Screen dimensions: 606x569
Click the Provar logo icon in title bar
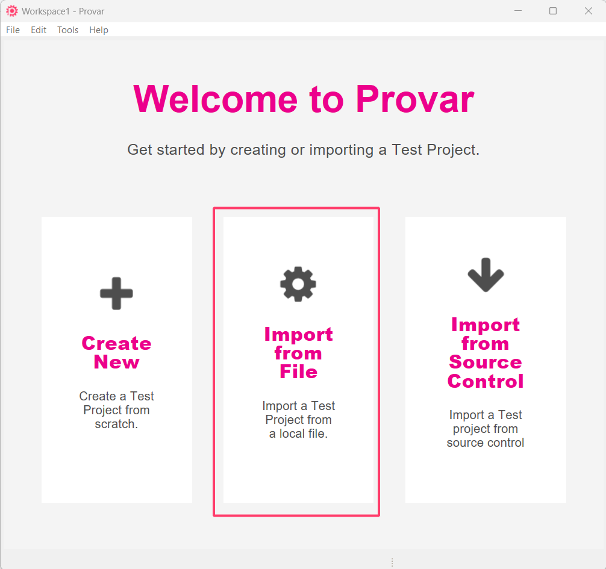tap(12, 11)
